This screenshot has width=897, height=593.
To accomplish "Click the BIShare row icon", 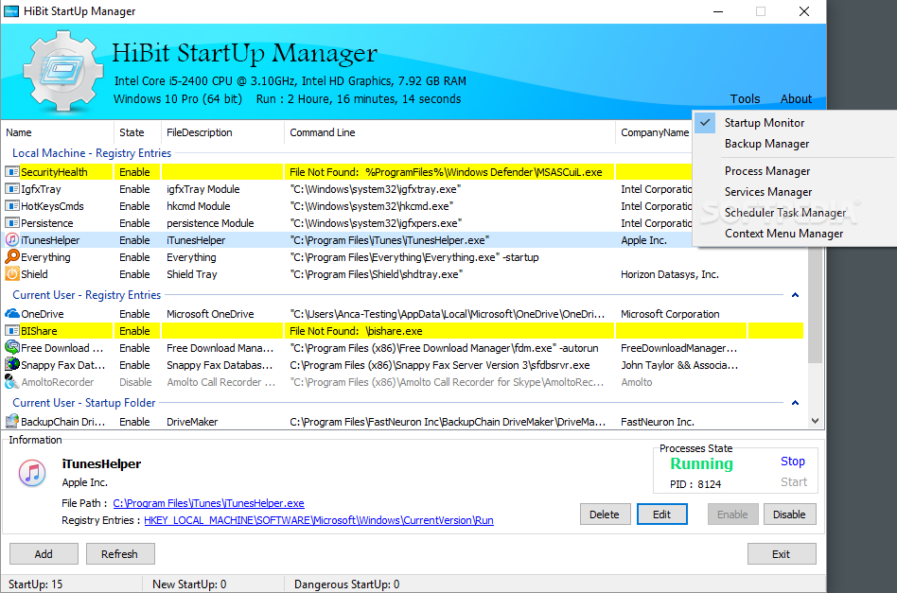I will coord(12,331).
